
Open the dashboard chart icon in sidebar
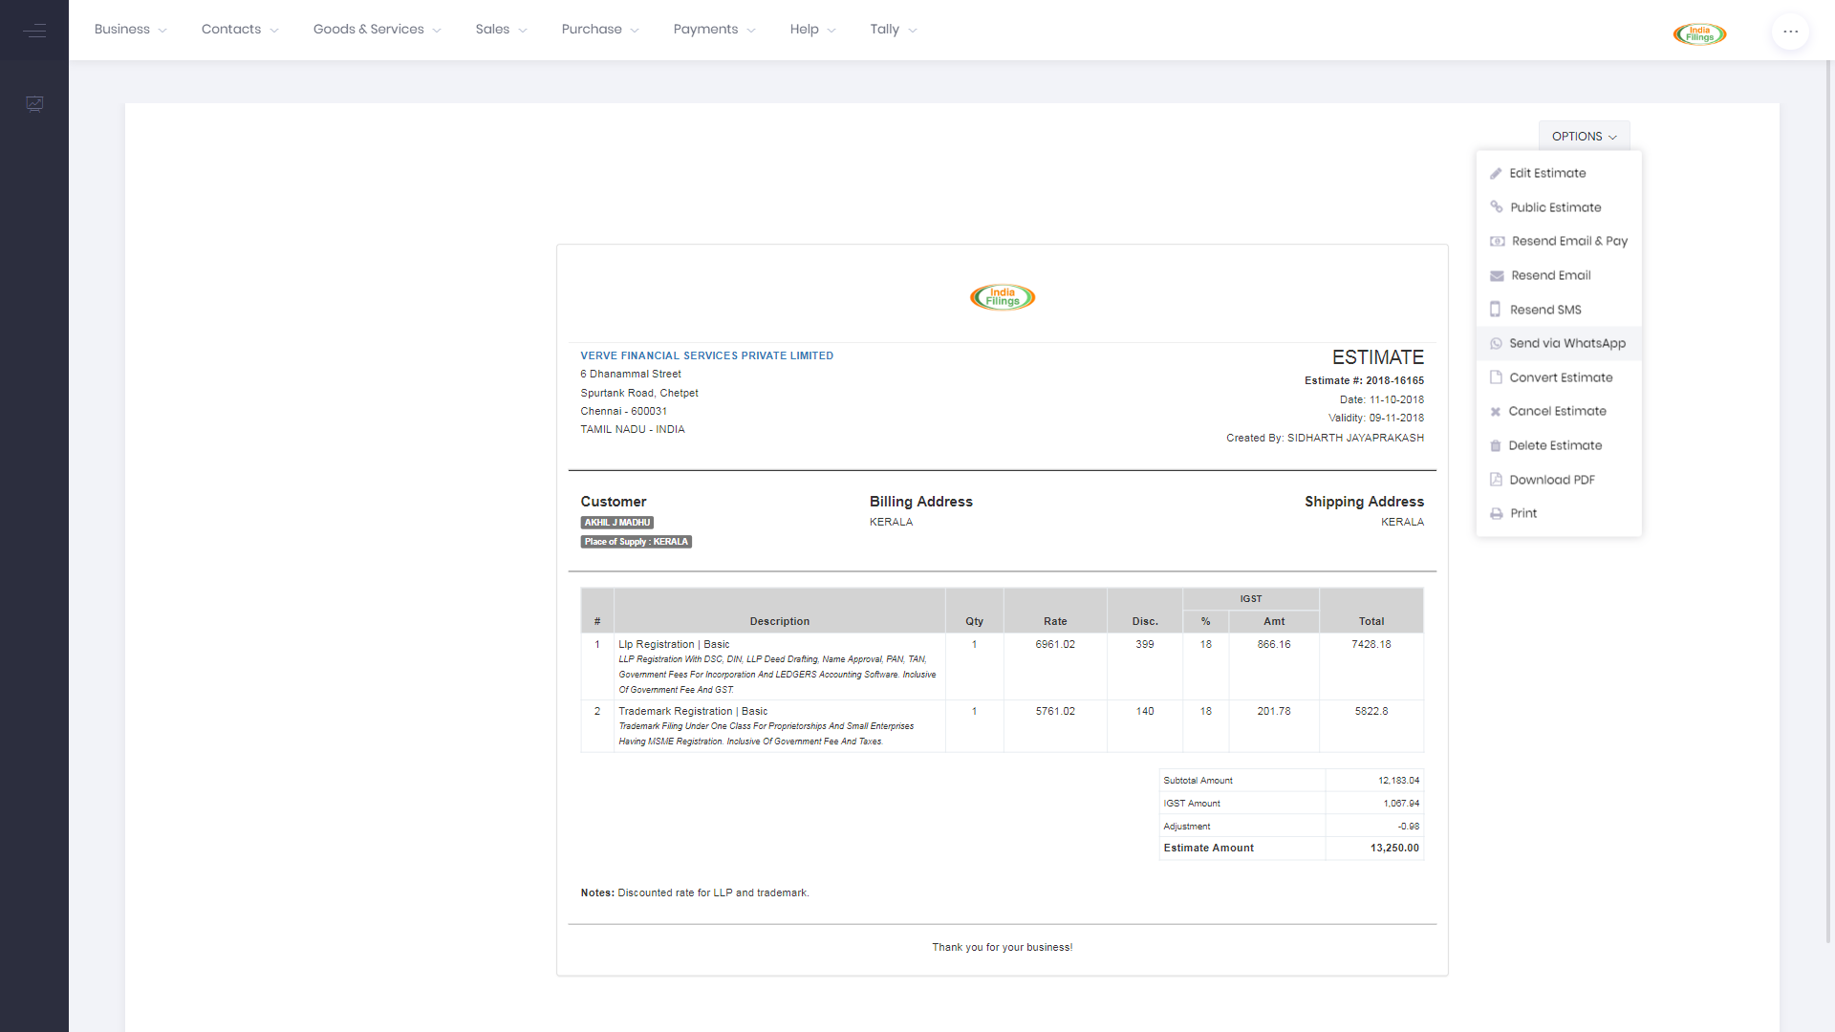pyautogui.click(x=34, y=103)
